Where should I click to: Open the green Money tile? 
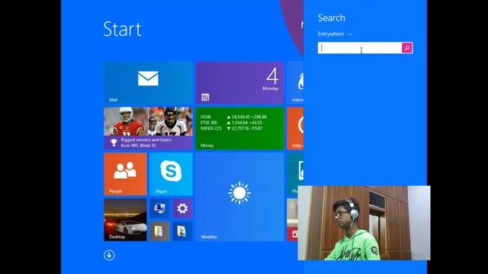coord(239,129)
